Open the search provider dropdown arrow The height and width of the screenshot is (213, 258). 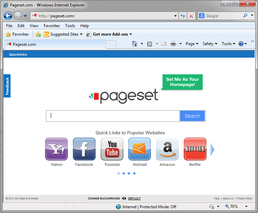click(252, 15)
